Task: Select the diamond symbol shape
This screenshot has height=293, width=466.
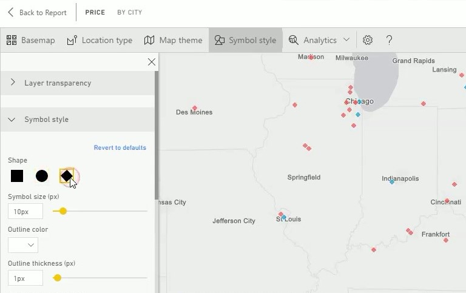Action: (66, 176)
